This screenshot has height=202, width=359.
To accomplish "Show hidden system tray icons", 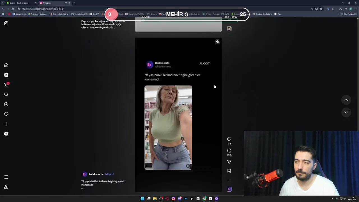I will click(332, 199).
